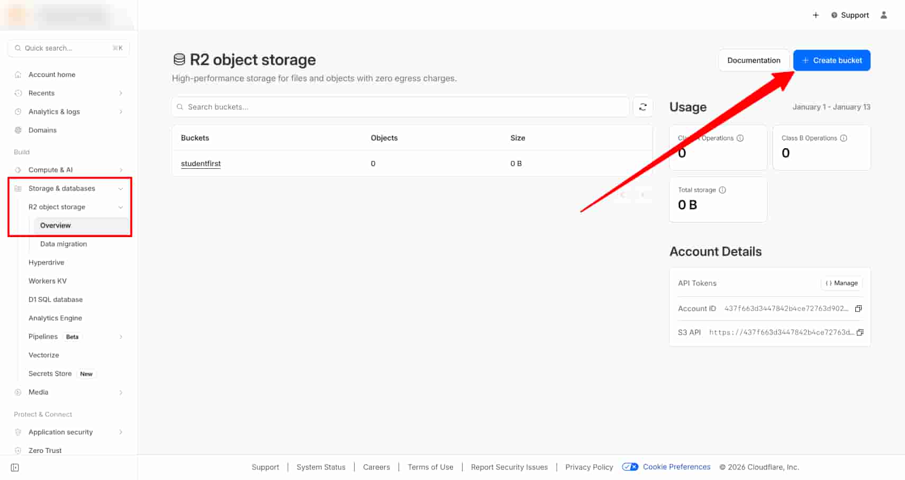
Task: Toggle the Cookie Preferences switch
Action: coord(630,467)
